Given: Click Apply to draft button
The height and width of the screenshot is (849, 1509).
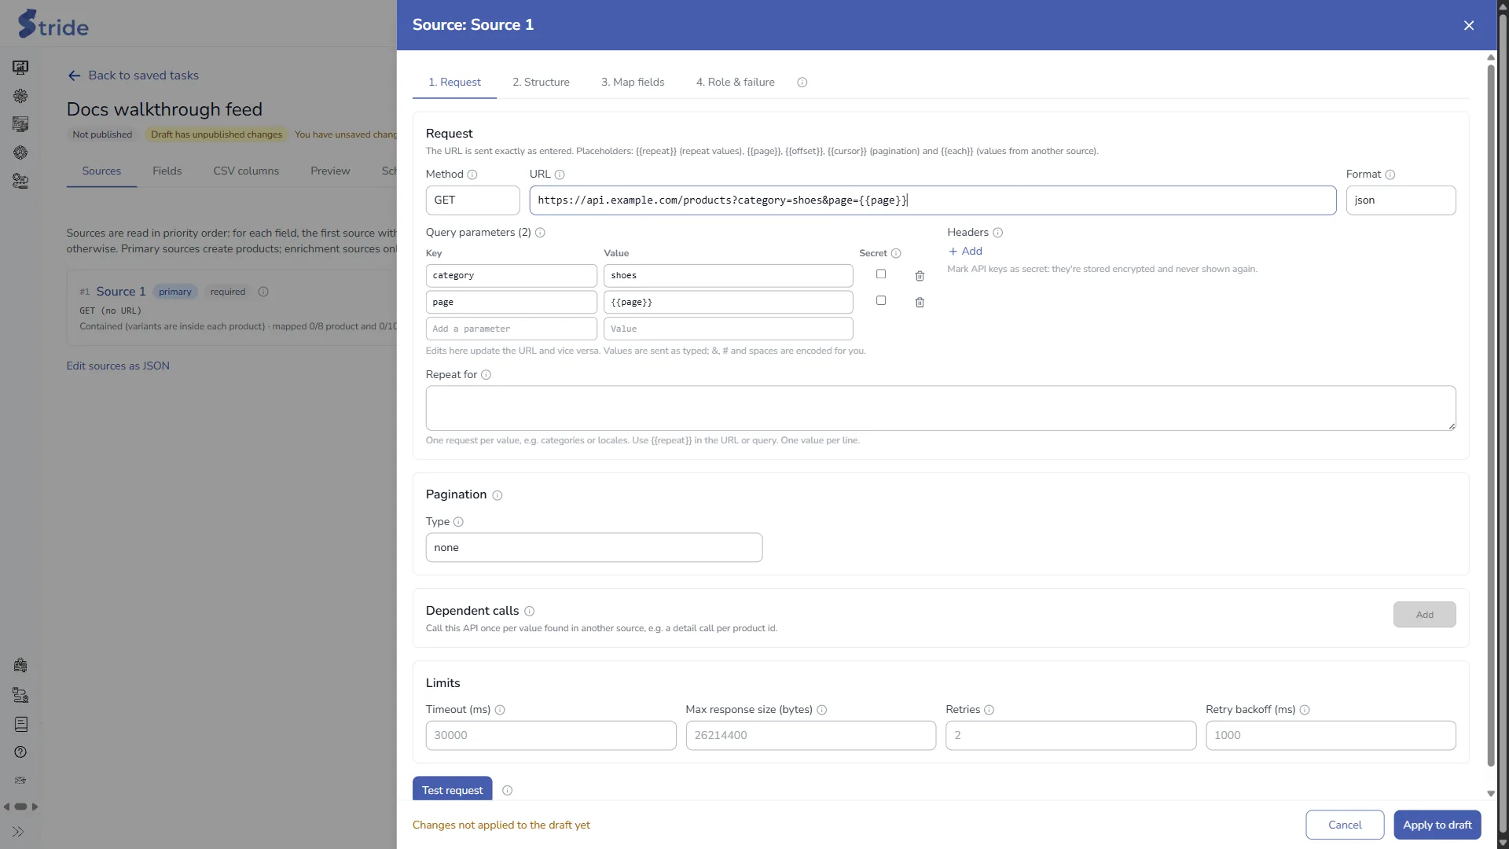Looking at the screenshot, I should click(x=1437, y=825).
